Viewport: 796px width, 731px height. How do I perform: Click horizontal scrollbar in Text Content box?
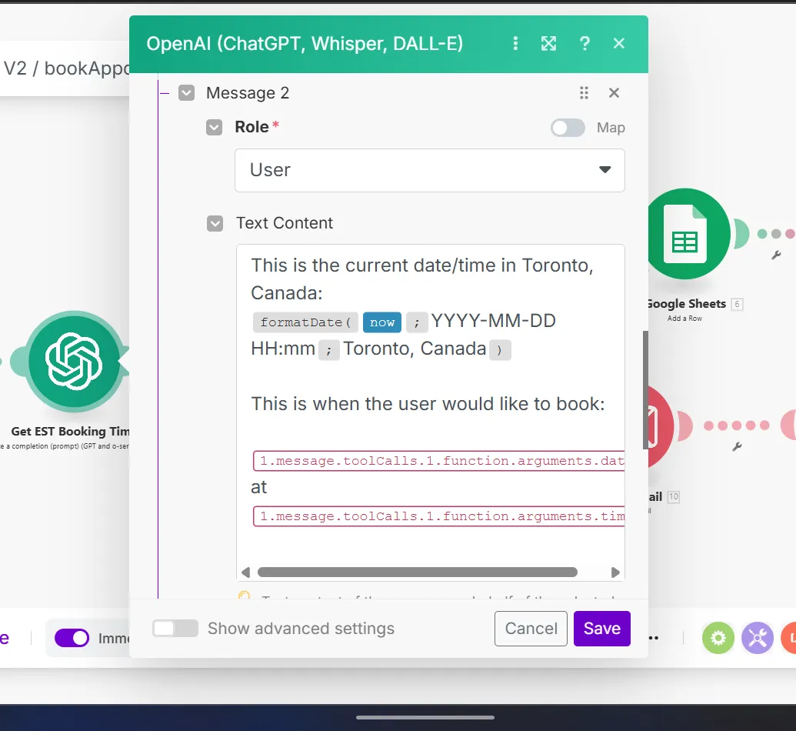tap(418, 572)
